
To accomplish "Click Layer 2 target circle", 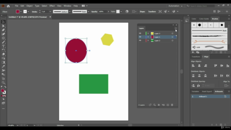I will tap(173, 40).
